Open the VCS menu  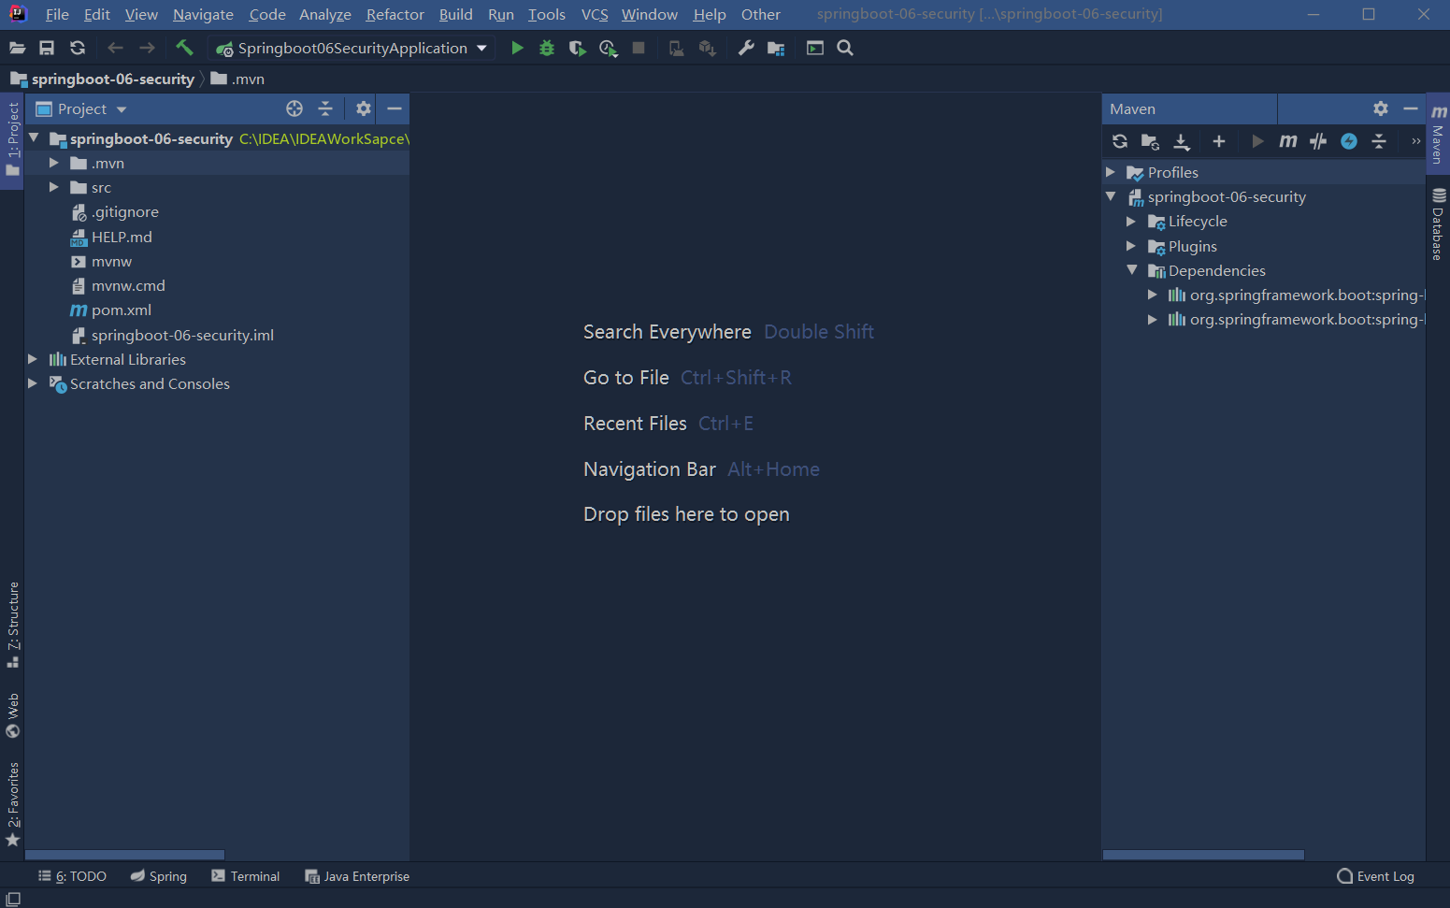click(x=595, y=14)
